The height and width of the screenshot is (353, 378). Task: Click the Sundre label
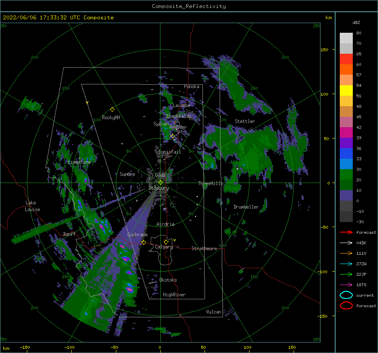click(x=127, y=174)
